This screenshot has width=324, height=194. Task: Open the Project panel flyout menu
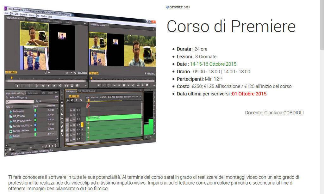point(56,93)
